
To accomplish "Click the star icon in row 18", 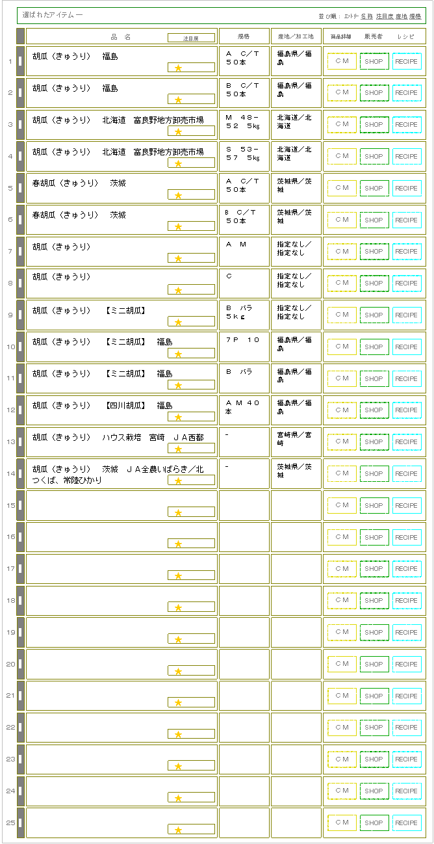I will point(179,607).
